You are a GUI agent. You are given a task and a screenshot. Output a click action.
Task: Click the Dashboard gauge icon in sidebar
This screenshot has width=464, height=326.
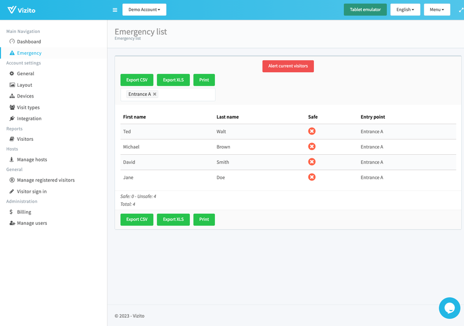[x=12, y=41]
